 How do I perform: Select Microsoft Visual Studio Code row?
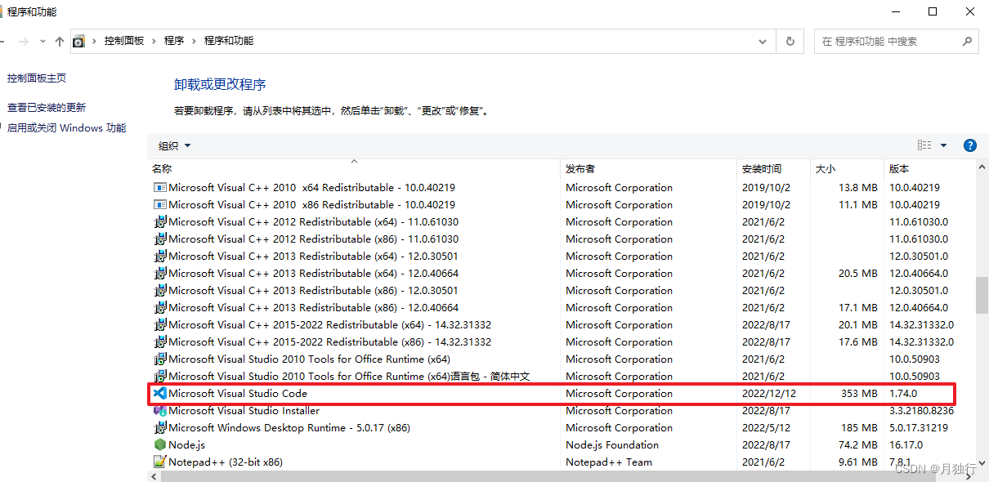pyautogui.click(x=552, y=393)
